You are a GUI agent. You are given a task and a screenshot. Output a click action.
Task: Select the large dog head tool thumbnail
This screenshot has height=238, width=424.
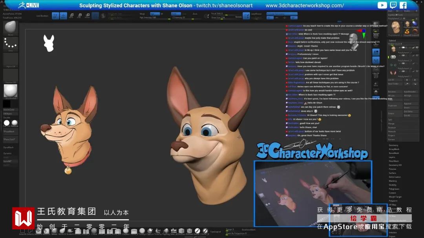[x=395, y=28]
